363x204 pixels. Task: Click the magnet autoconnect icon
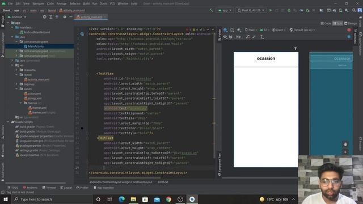coord(231,37)
